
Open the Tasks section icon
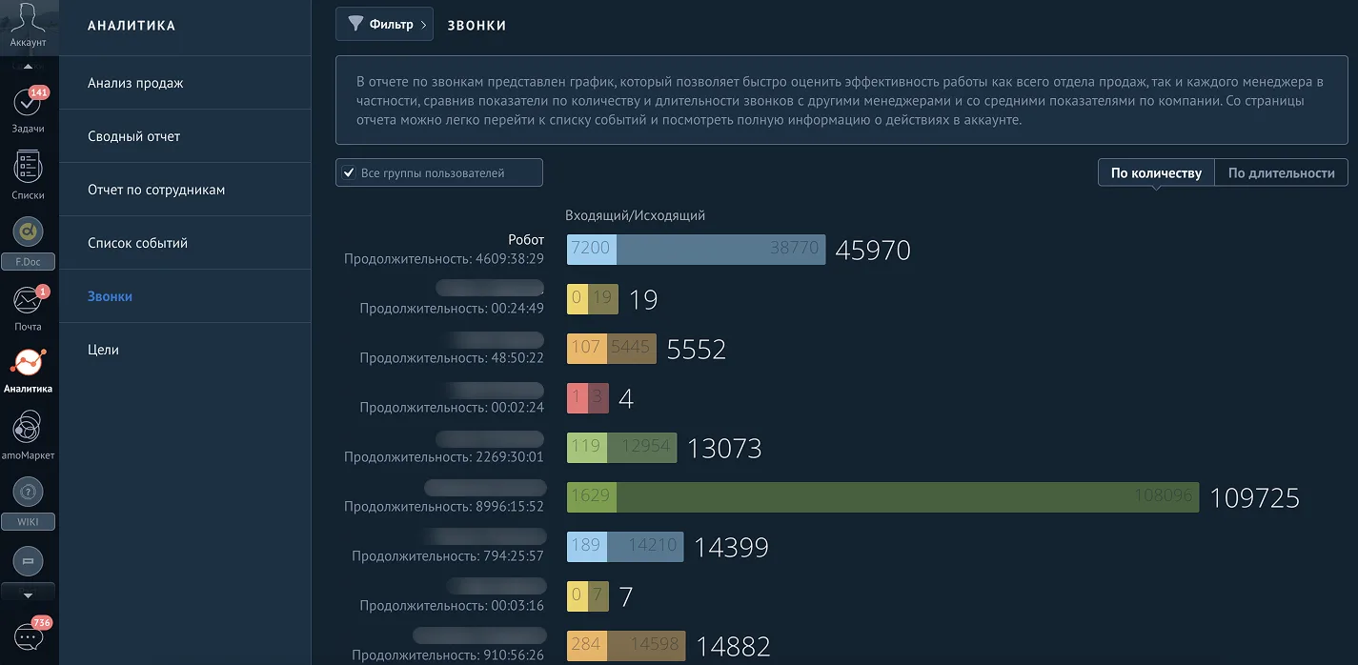[x=29, y=104]
